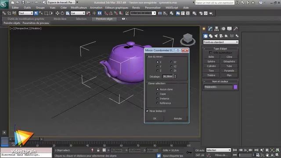Choose the Aucun clone option

[157, 89]
